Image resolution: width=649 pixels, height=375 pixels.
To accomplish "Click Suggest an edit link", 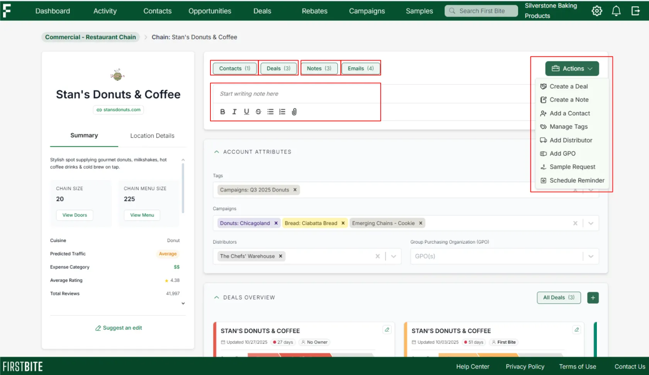I will coord(119,328).
